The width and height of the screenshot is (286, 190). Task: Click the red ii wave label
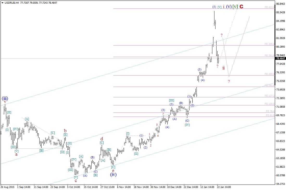click(x=224, y=68)
